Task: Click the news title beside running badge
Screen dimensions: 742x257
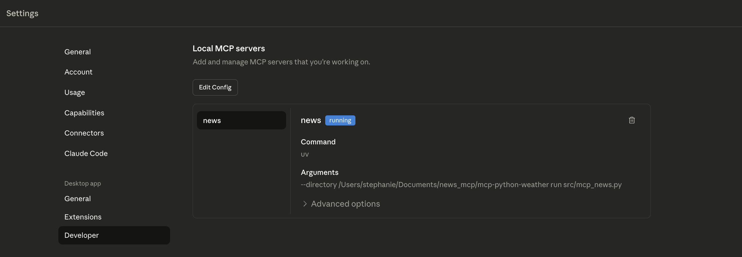Action: click(x=311, y=120)
